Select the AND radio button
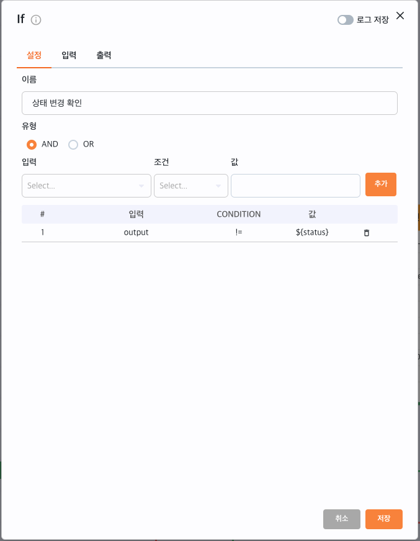 coord(32,145)
